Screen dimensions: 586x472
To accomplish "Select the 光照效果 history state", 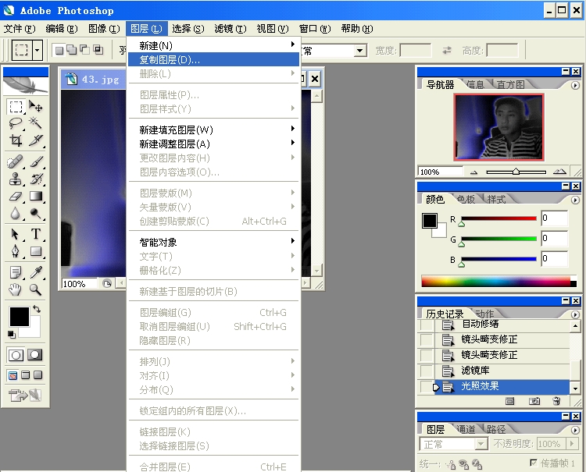I will 502,386.
